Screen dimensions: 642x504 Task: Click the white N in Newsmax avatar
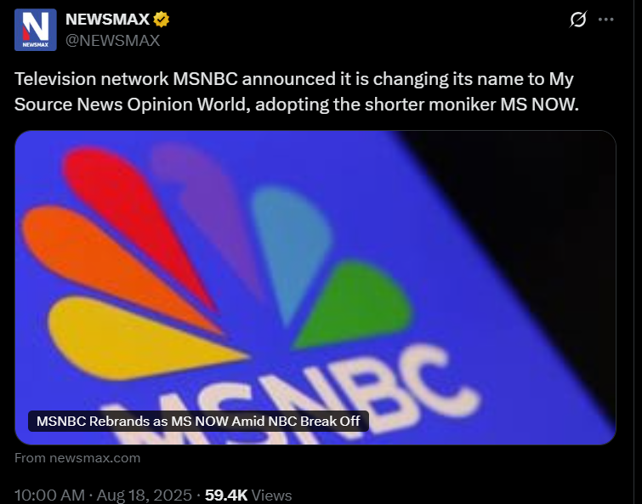36,25
